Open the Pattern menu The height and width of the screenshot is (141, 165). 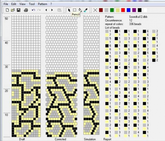(43, 4)
